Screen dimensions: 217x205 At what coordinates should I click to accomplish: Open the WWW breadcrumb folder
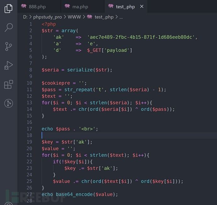point(74,17)
